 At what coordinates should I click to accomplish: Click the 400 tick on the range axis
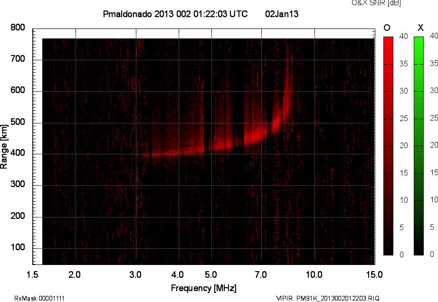pos(18,154)
